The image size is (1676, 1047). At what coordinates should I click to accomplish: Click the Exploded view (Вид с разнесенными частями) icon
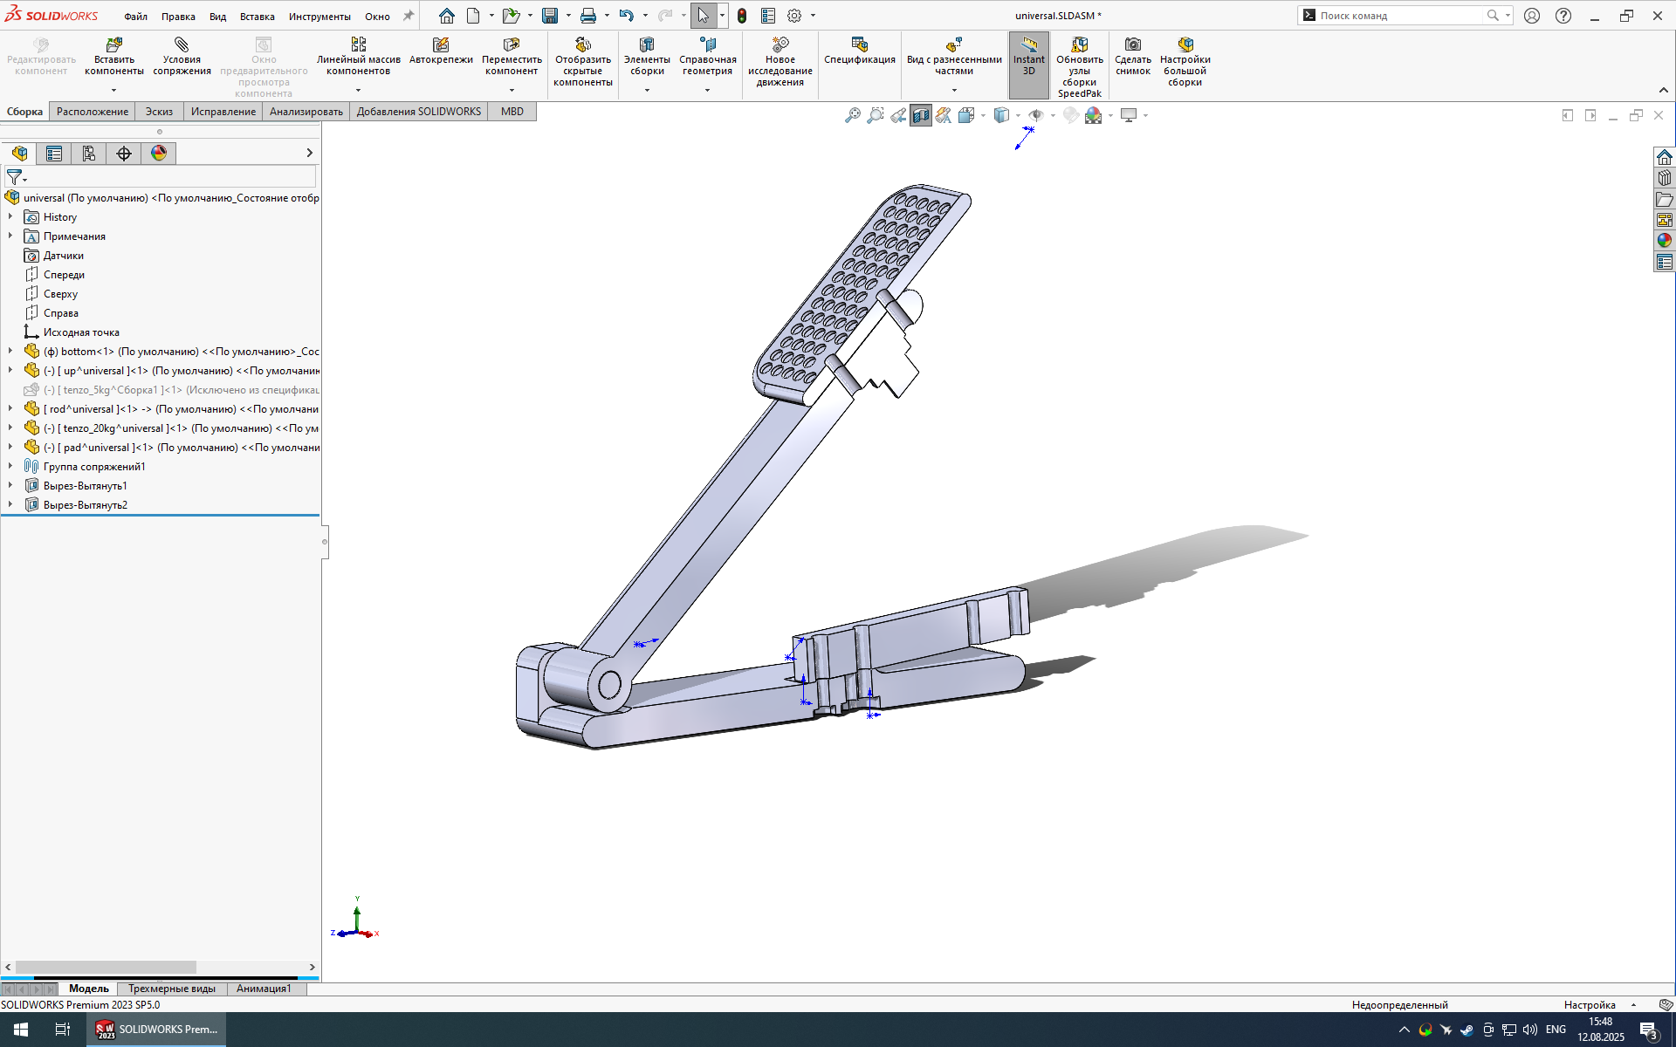coord(954,44)
